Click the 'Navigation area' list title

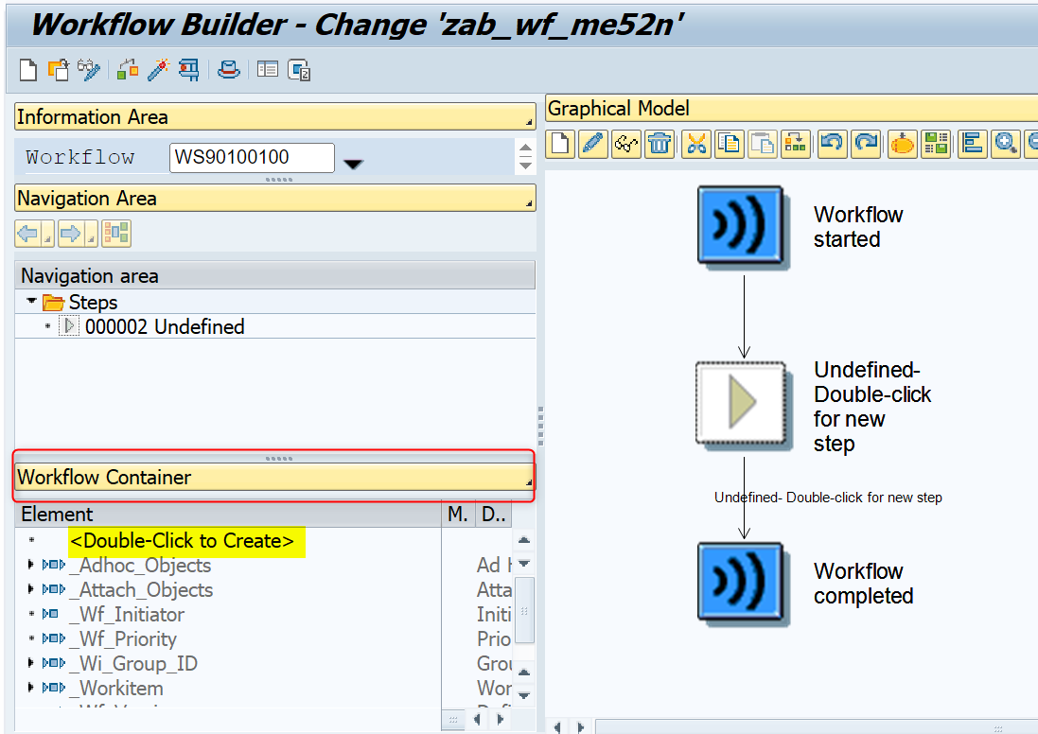click(90, 275)
